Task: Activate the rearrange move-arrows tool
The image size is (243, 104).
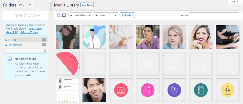Action: coord(21,15)
